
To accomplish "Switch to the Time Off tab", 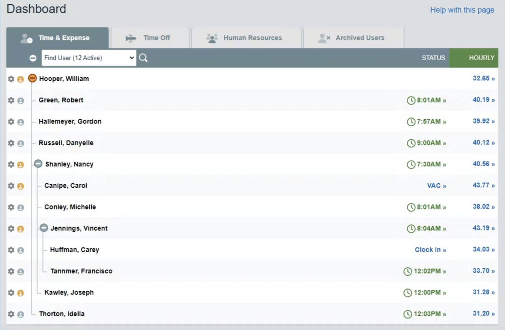I will tap(149, 38).
